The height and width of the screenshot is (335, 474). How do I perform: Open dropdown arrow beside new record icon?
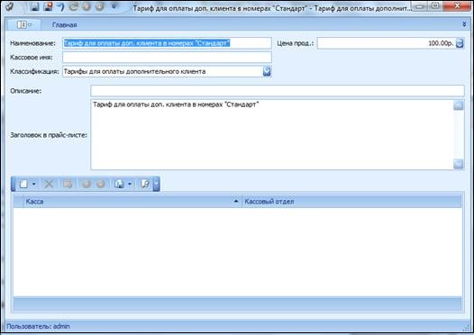coord(34,184)
